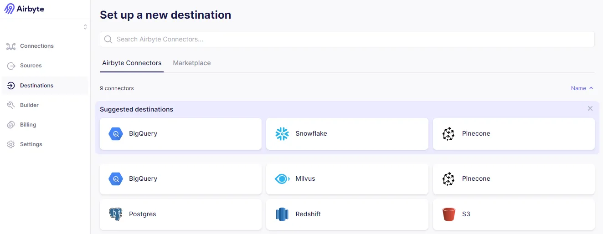This screenshot has height=234, width=603.
Task: Click the Sources sidebar icon
Action: click(11, 66)
